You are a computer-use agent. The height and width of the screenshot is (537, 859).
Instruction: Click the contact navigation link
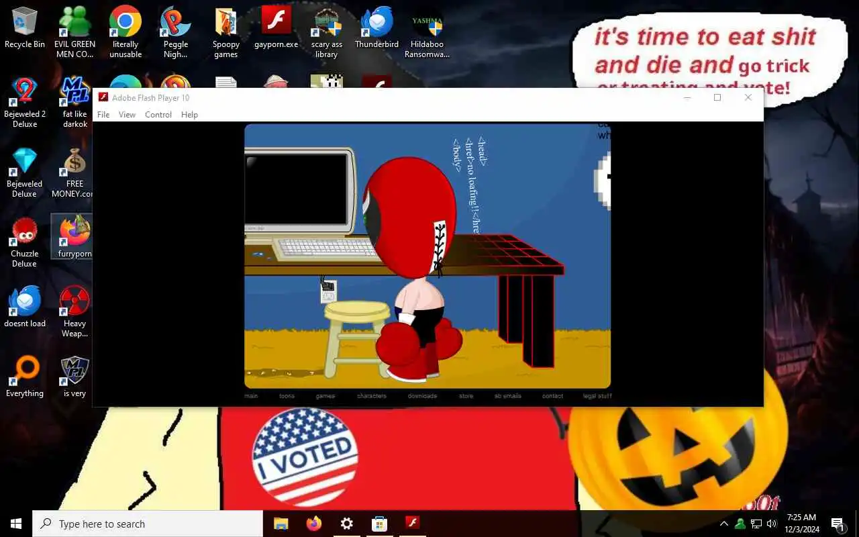click(x=553, y=396)
